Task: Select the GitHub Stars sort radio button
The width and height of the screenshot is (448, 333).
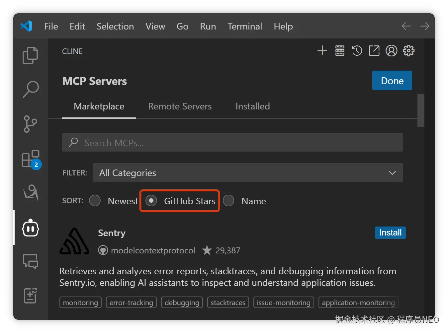Action: point(151,201)
